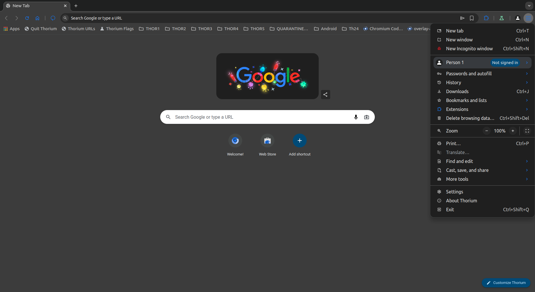This screenshot has width=535, height=292.
Task: Open the Chromium Code bookmark
Action: pos(383,29)
